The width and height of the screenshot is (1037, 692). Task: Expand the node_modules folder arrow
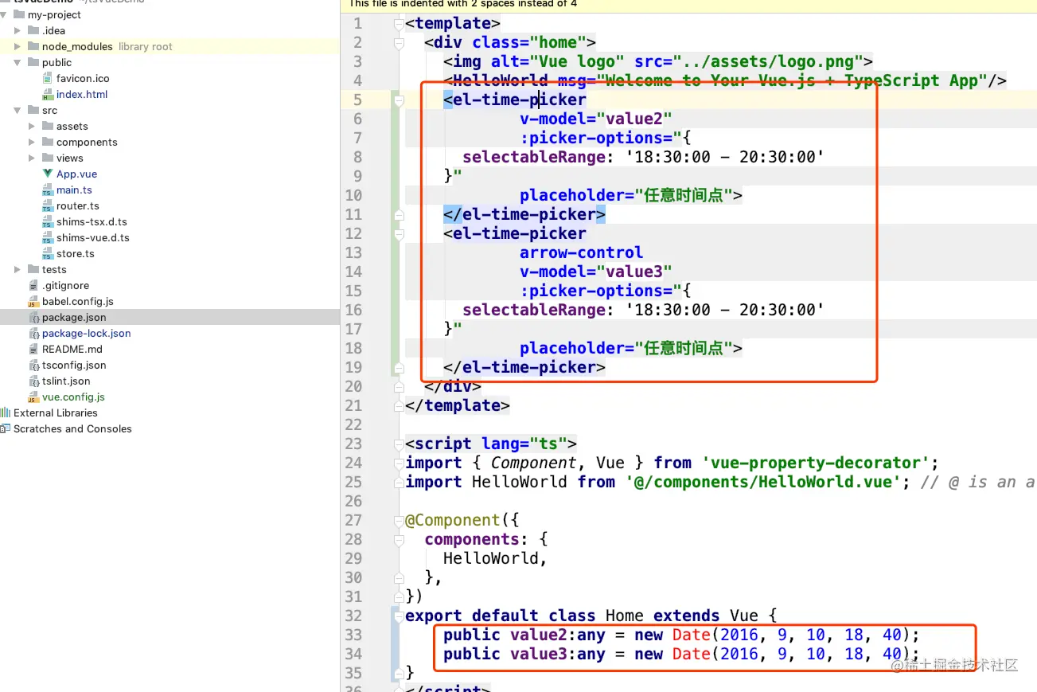[18, 47]
